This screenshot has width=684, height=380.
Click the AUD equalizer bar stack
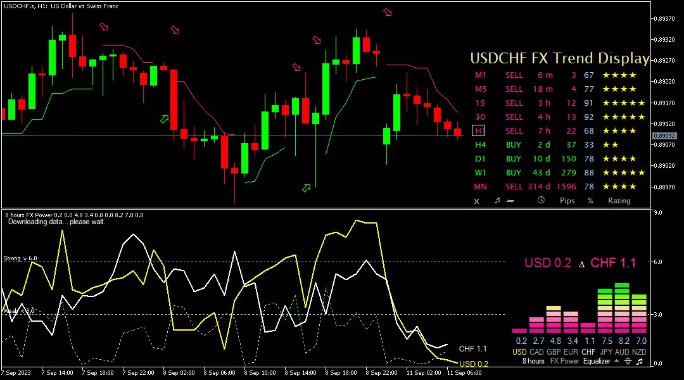pyautogui.click(x=622, y=308)
